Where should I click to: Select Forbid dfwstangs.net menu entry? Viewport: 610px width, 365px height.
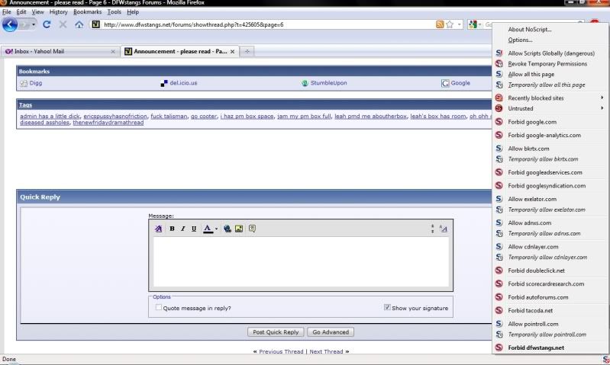pyautogui.click(x=536, y=347)
